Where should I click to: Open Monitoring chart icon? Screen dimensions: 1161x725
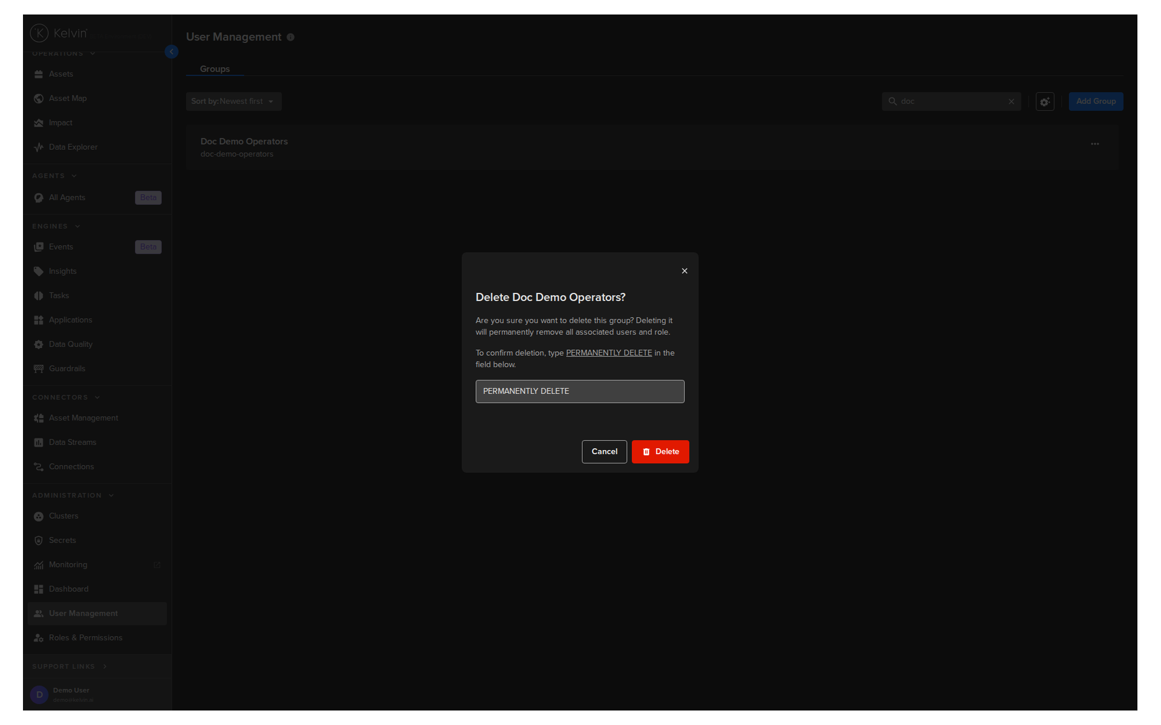click(39, 565)
